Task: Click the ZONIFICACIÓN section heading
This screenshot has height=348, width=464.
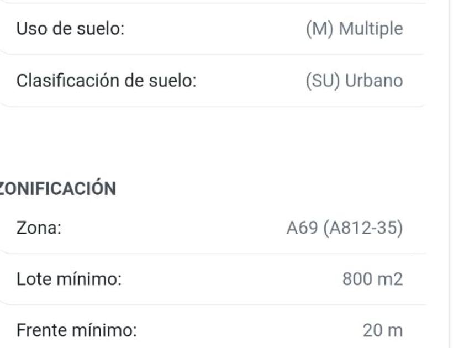Action: tap(58, 188)
